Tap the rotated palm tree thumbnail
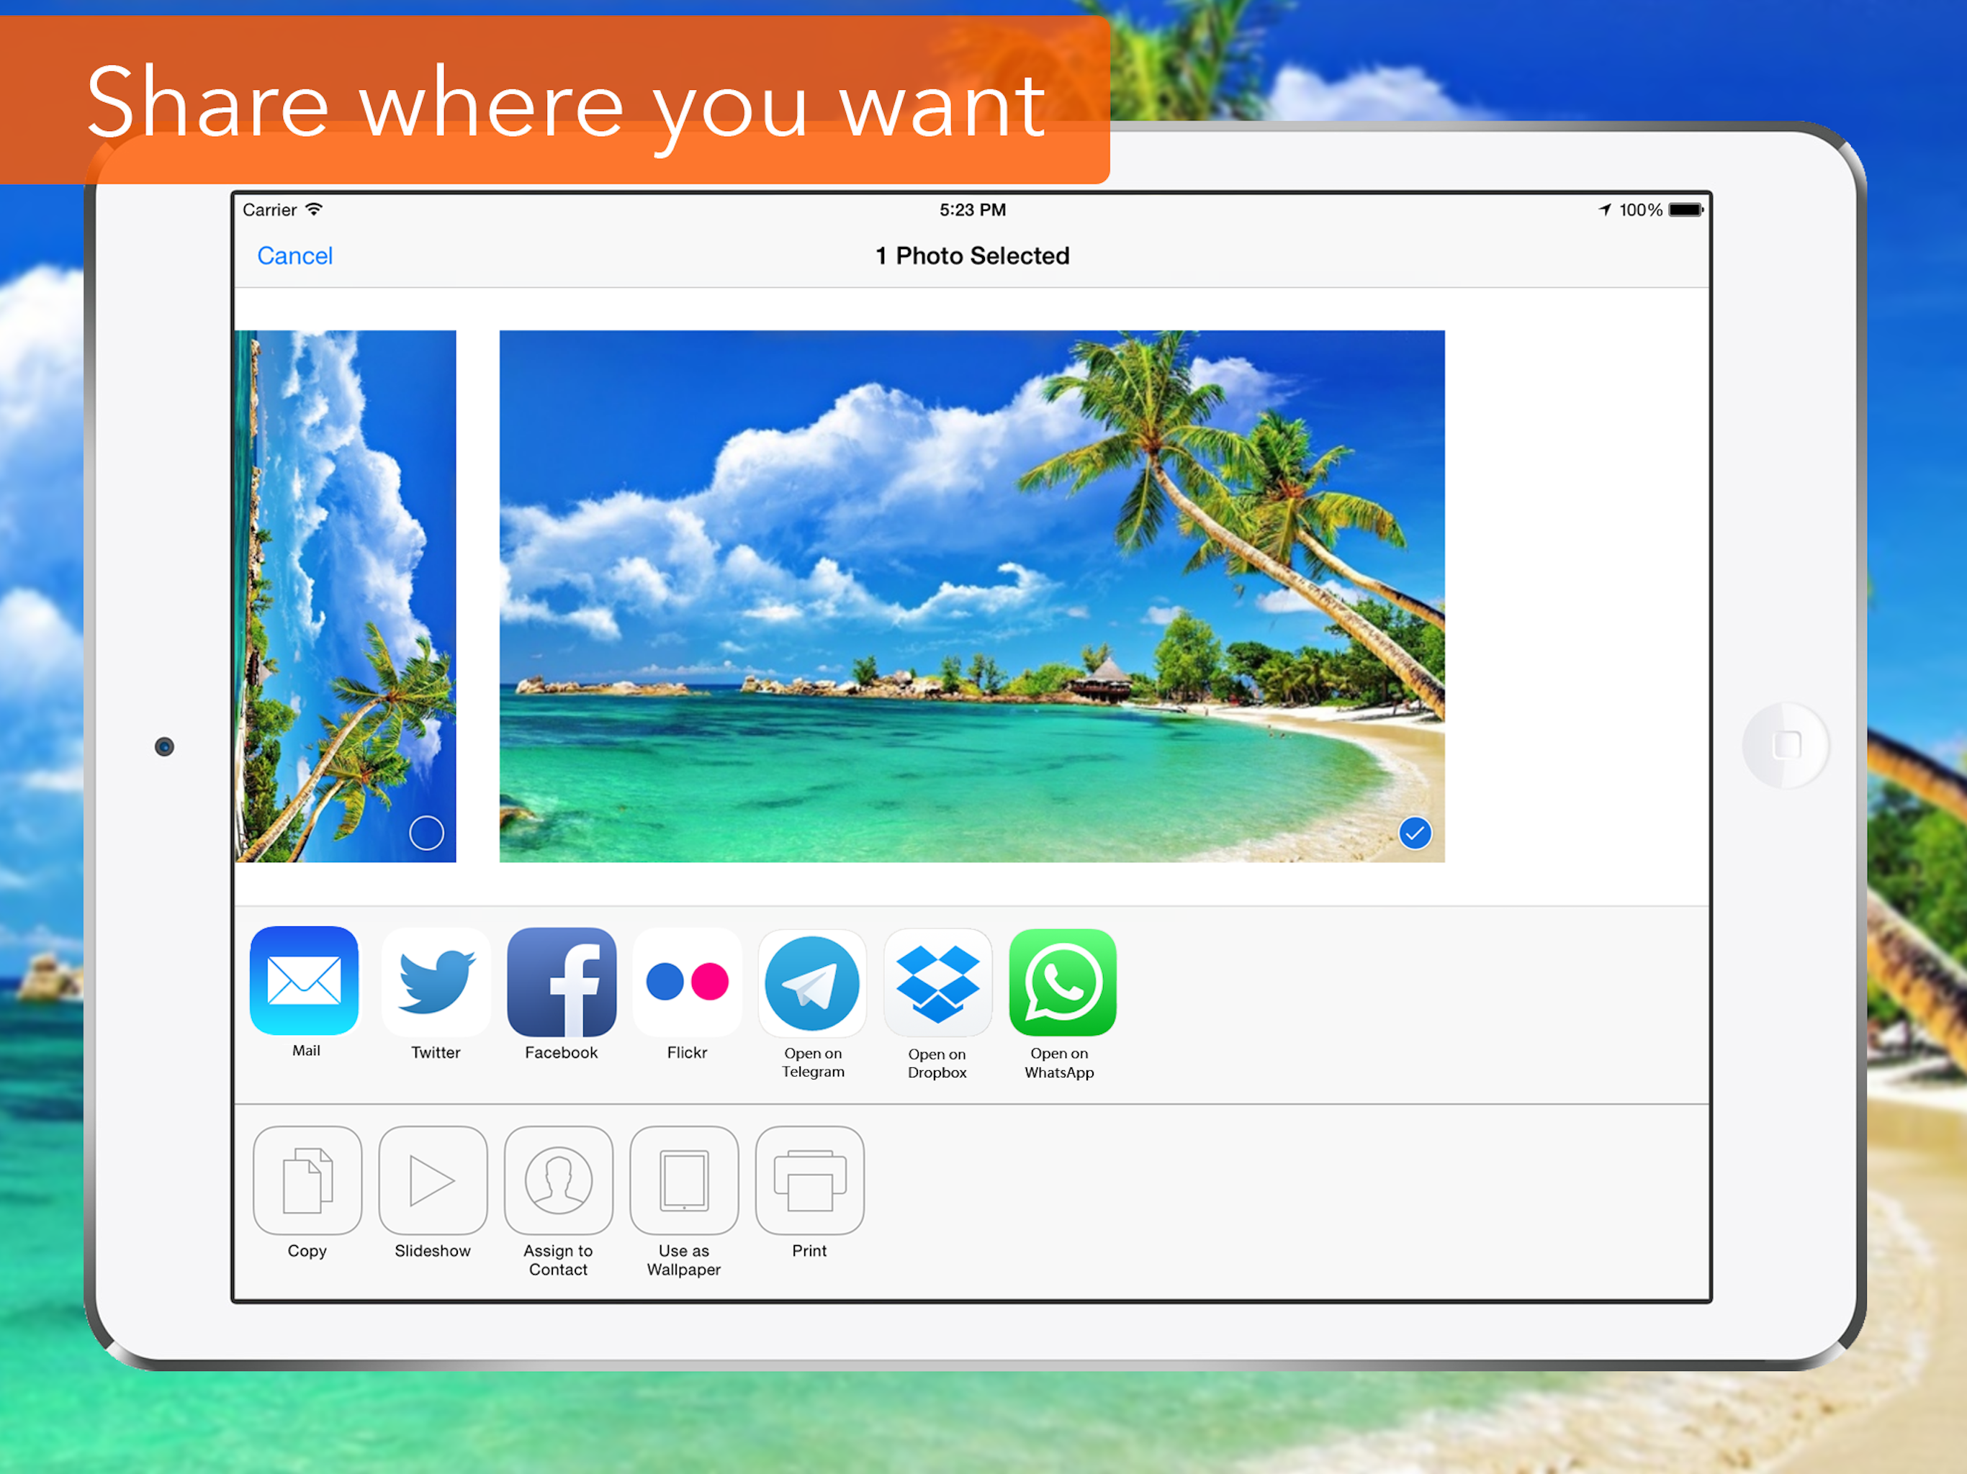The image size is (1967, 1474). point(346,597)
